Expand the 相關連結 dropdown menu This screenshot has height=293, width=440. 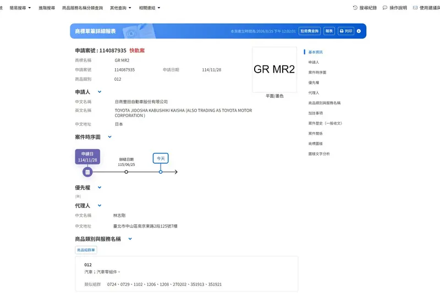(x=150, y=8)
